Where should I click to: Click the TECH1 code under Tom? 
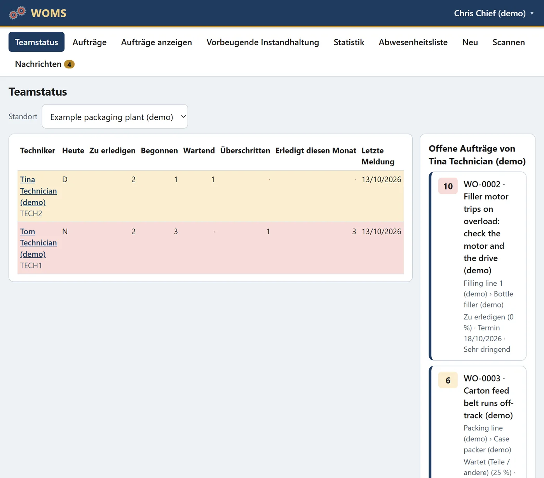[31, 265]
